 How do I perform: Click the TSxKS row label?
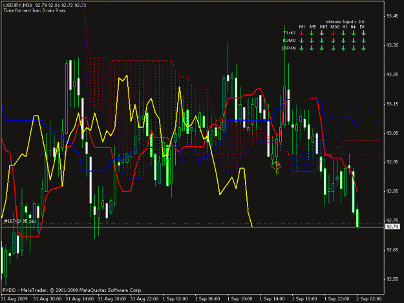pyautogui.click(x=290, y=33)
